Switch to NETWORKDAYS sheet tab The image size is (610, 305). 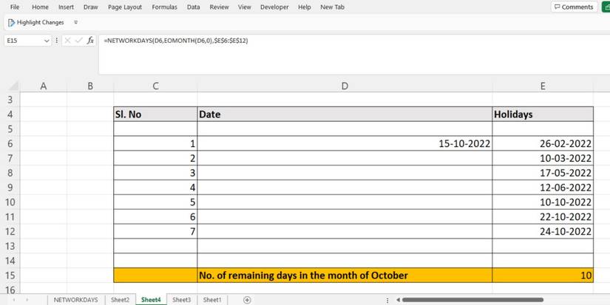point(76,300)
